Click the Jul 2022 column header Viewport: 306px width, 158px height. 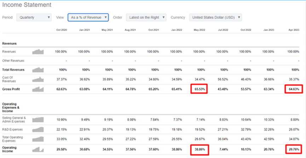pyautogui.click(x=223, y=30)
